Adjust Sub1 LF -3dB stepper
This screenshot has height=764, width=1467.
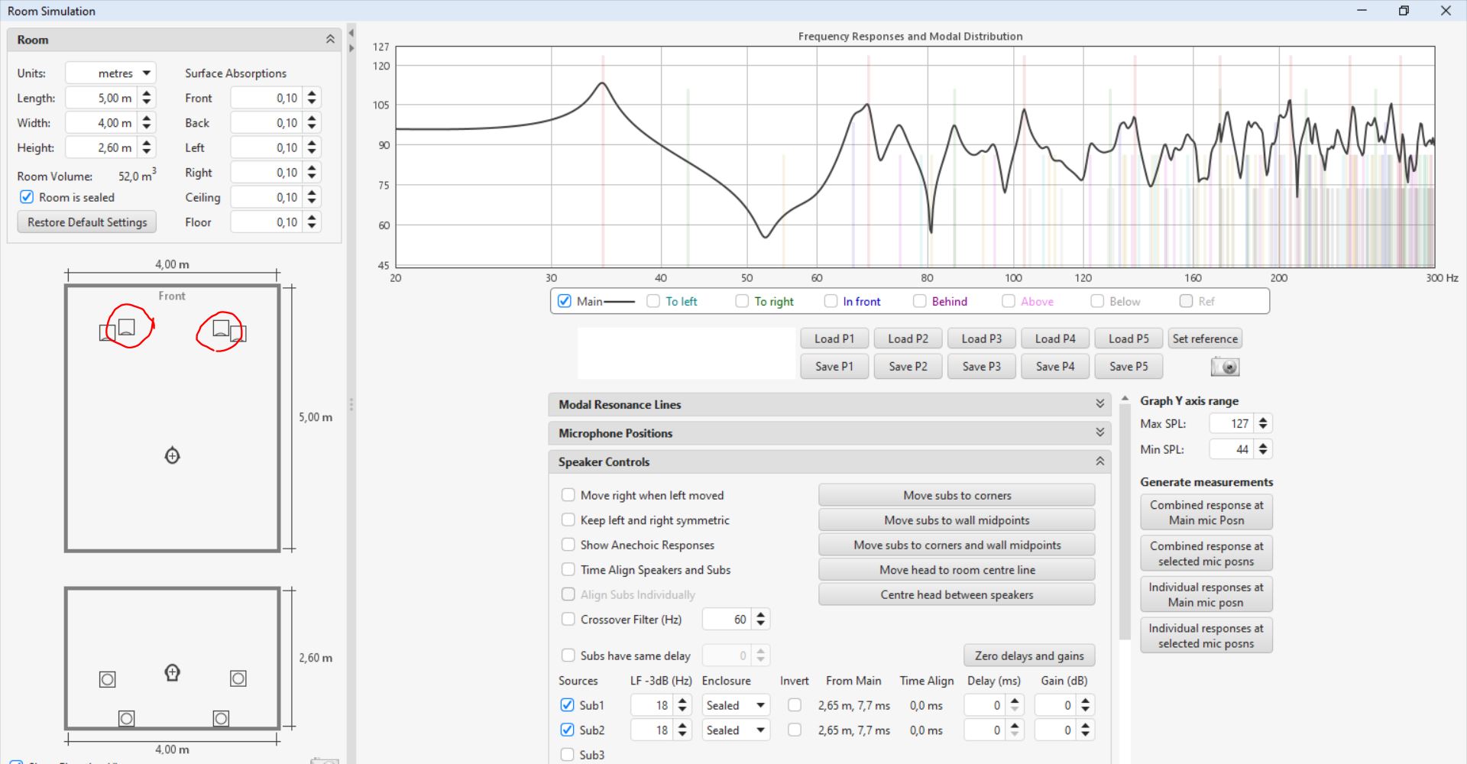(x=682, y=705)
